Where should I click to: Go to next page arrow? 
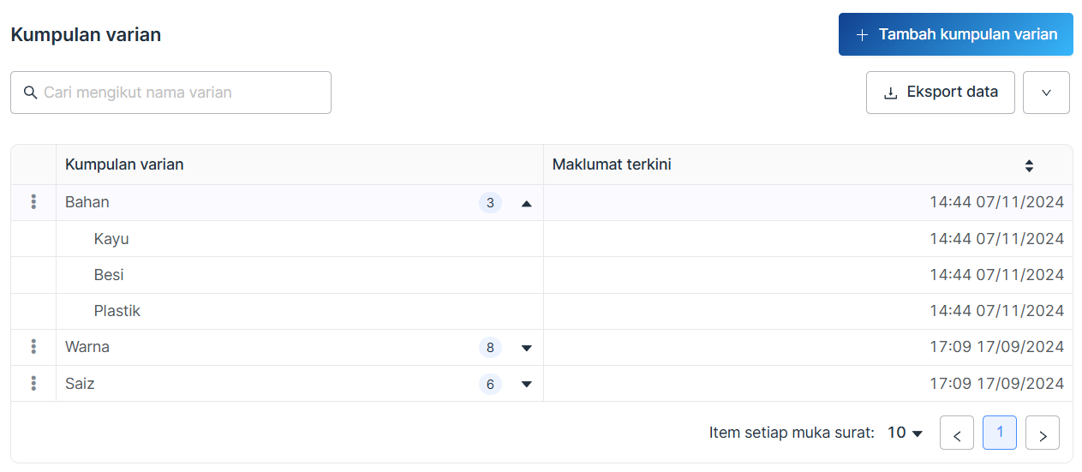click(1042, 433)
